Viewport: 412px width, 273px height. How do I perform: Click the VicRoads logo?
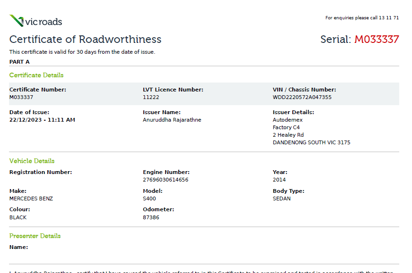pos(35,21)
